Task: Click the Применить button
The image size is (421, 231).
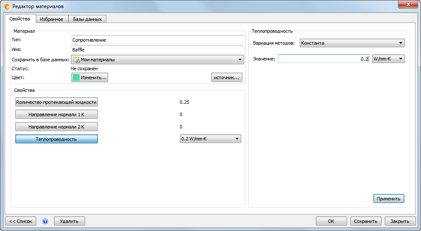Action: [x=389, y=199]
